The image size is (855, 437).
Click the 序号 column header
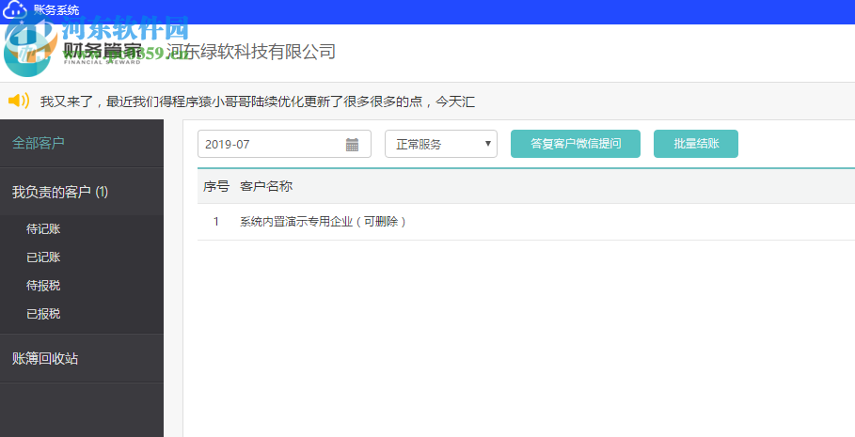coord(216,187)
